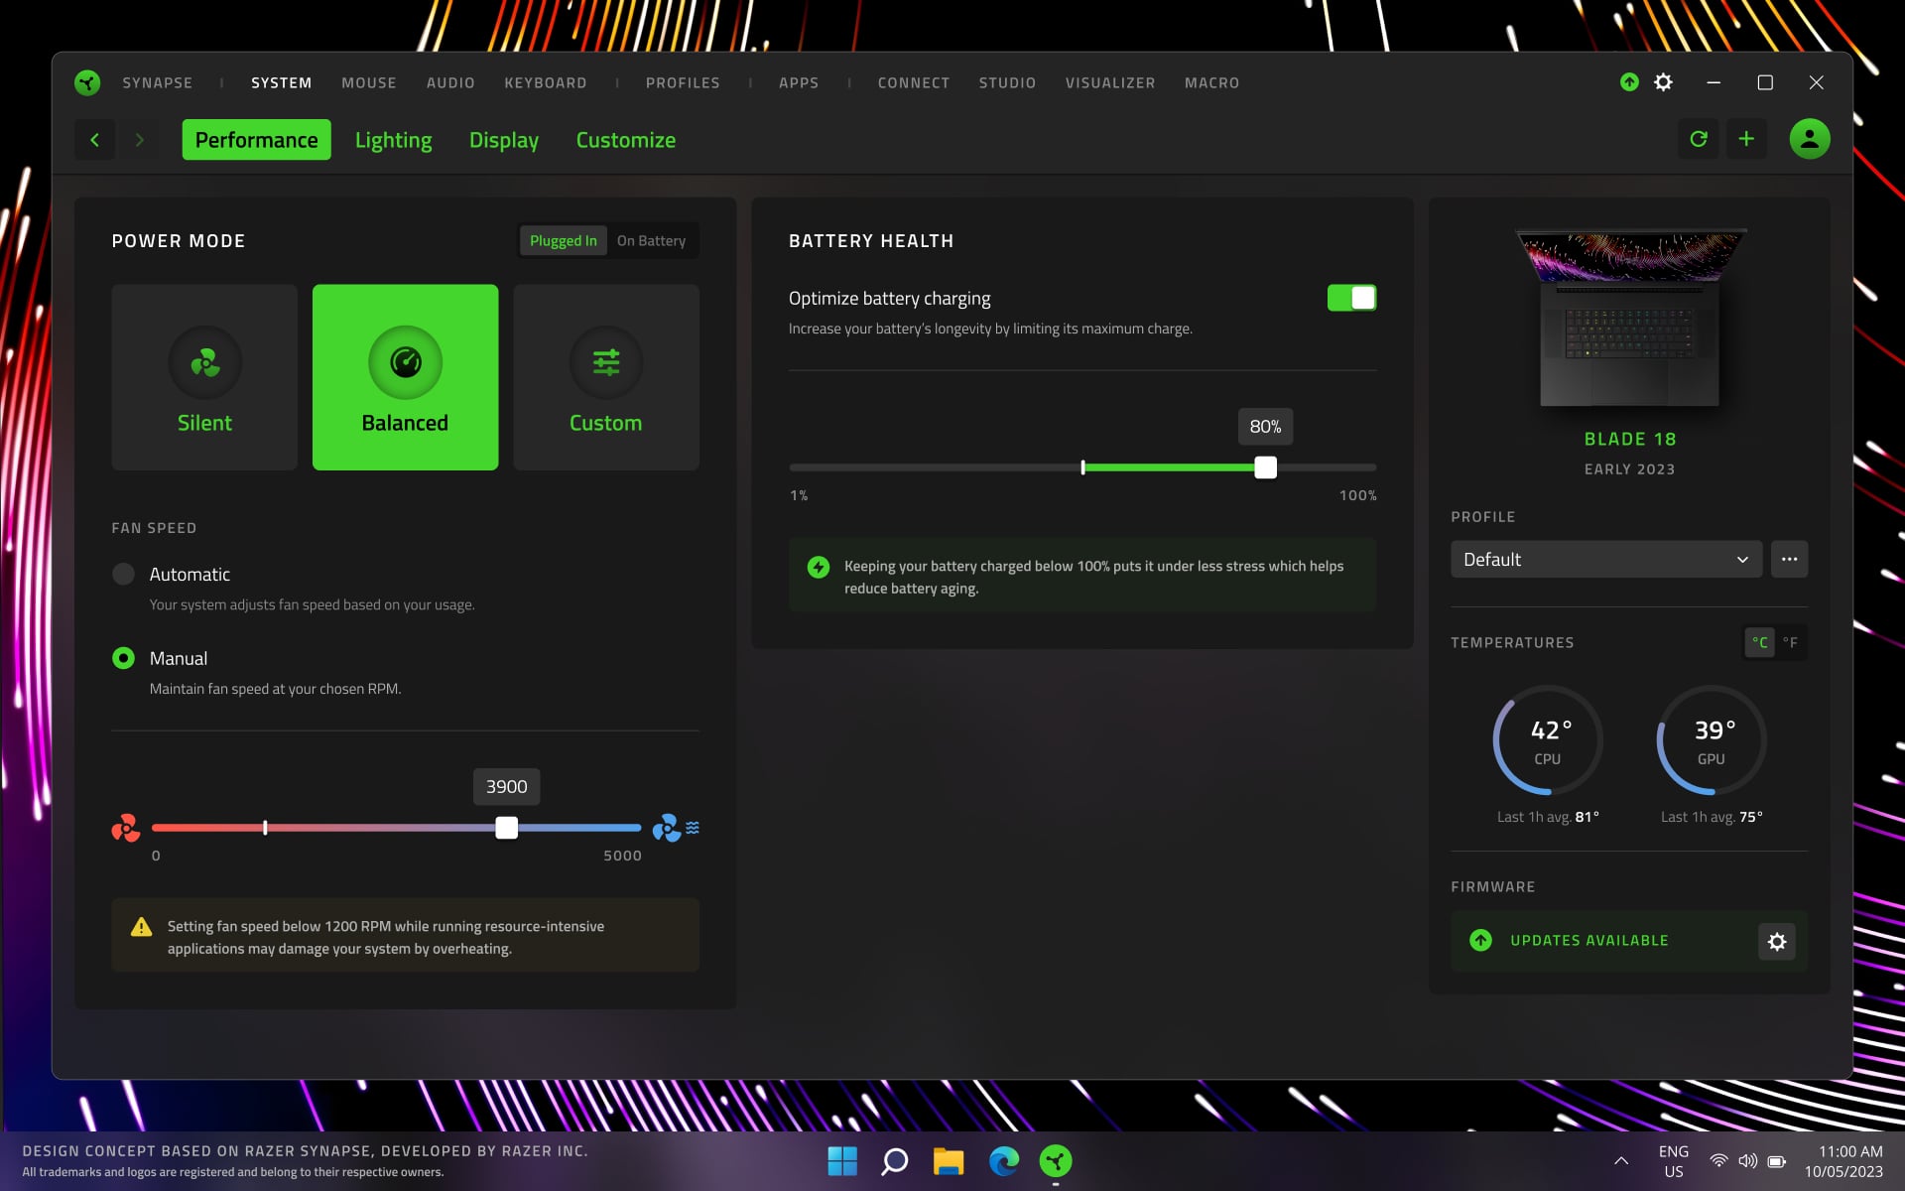Go to MOUSE in top navigation
The image size is (1905, 1191).
(x=369, y=82)
